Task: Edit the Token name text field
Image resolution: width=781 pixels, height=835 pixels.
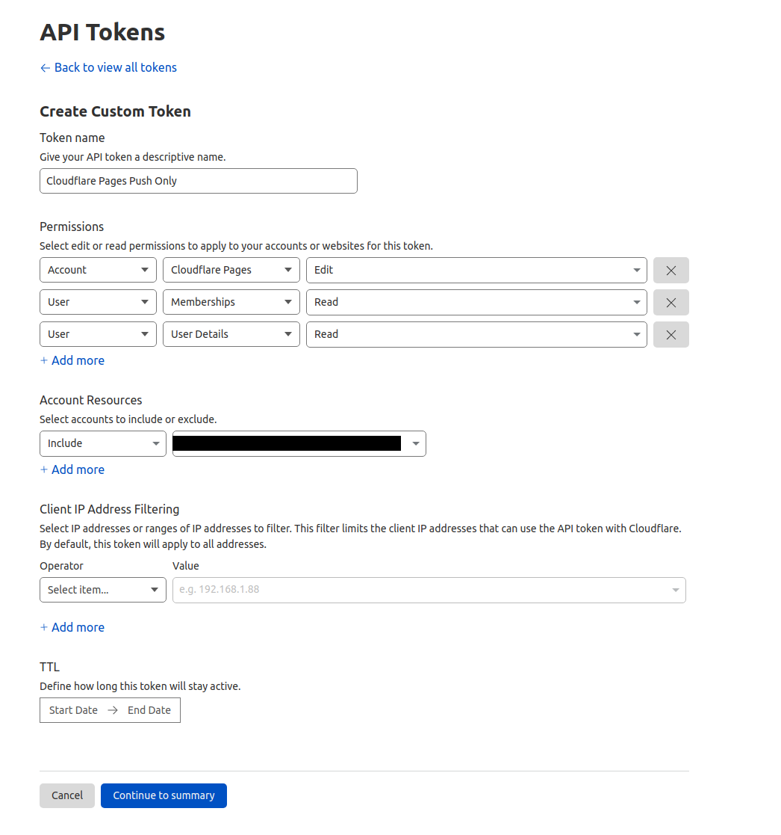Action: click(198, 181)
